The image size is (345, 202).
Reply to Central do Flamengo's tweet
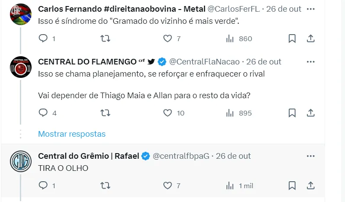(x=43, y=113)
